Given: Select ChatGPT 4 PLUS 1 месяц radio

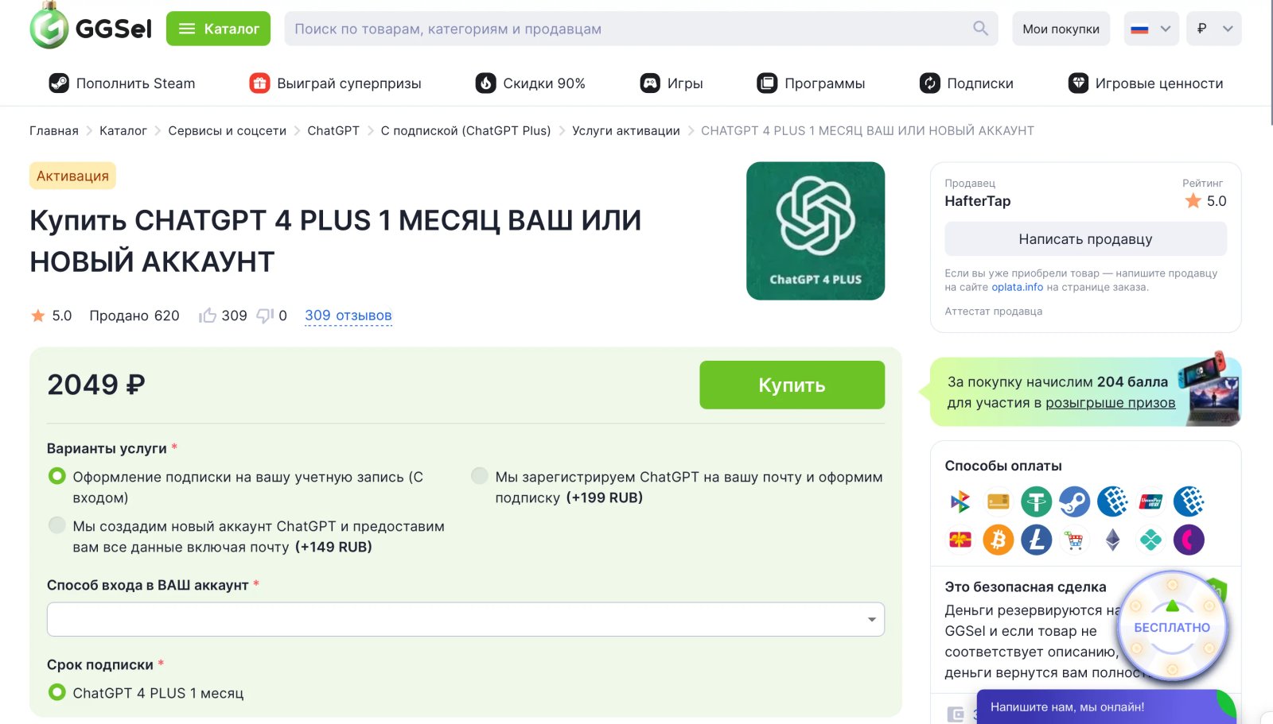Looking at the screenshot, I should tap(56, 692).
